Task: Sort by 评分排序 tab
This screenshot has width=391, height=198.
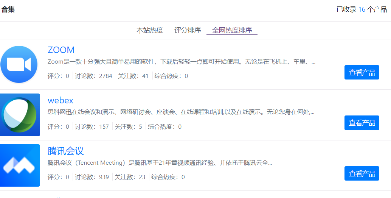Action: (188, 30)
